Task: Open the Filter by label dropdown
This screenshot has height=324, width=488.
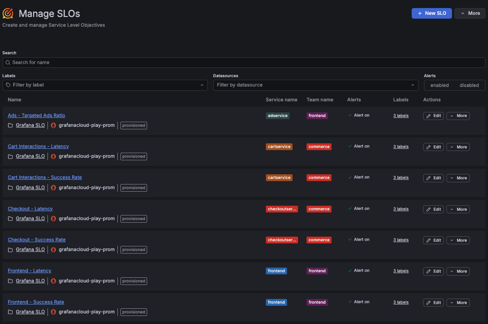Action: pos(105,85)
